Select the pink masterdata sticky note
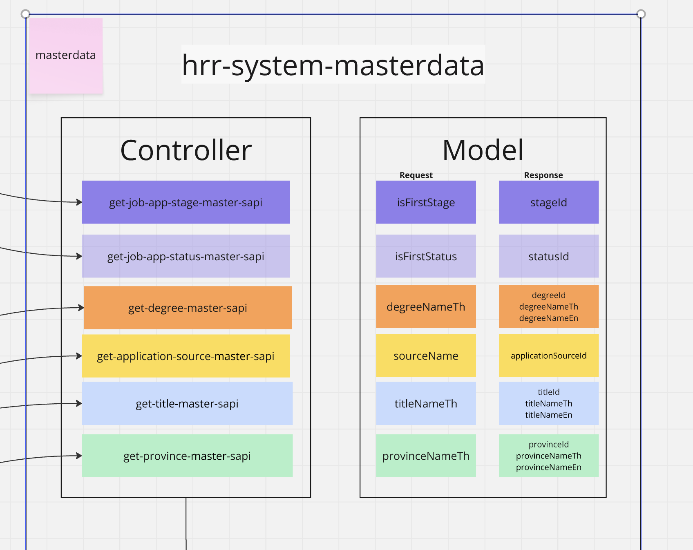 [66, 56]
